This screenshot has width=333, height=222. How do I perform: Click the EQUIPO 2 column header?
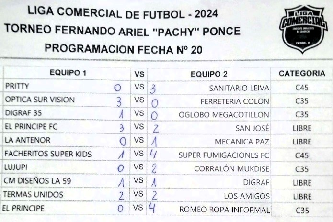click(x=209, y=74)
